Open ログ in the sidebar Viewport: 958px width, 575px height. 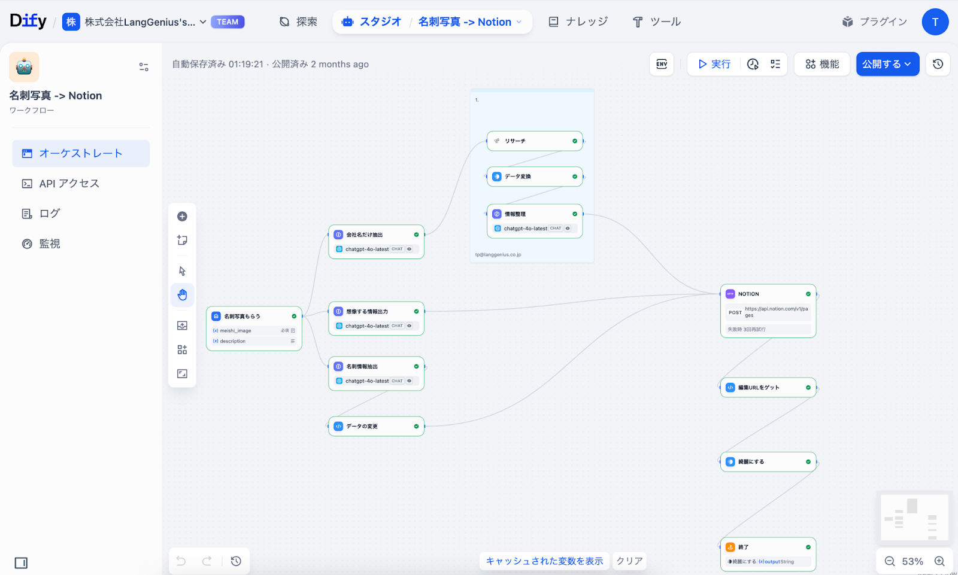coord(81,214)
